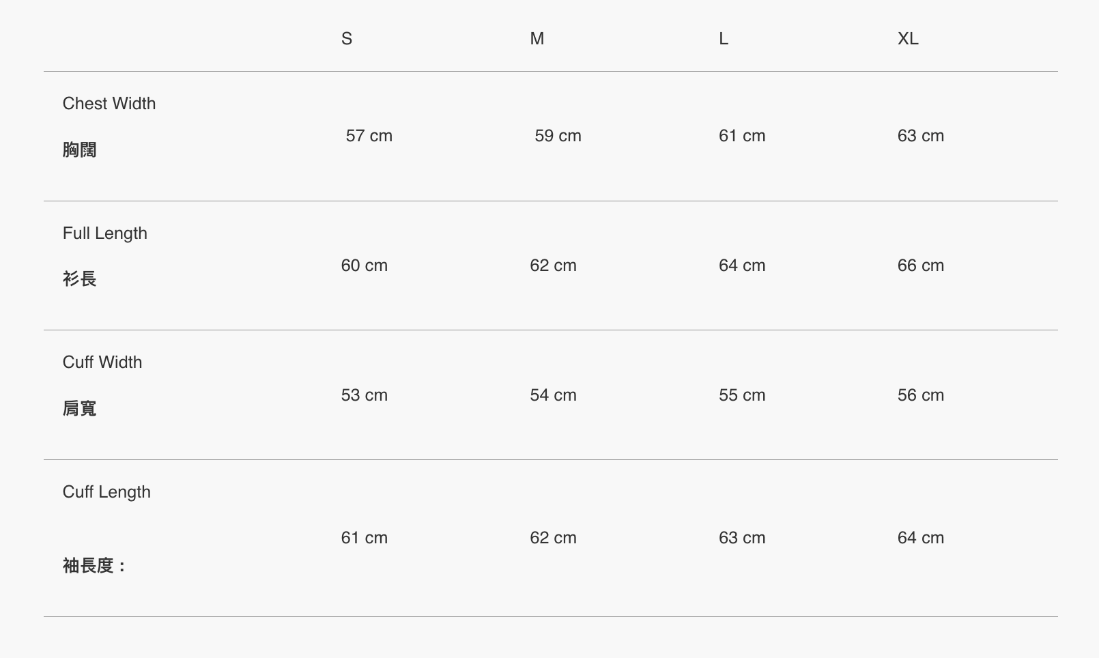Viewport: 1099px width, 658px height.
Task: Select the Cuff Length row label
Action: (106, 492)
